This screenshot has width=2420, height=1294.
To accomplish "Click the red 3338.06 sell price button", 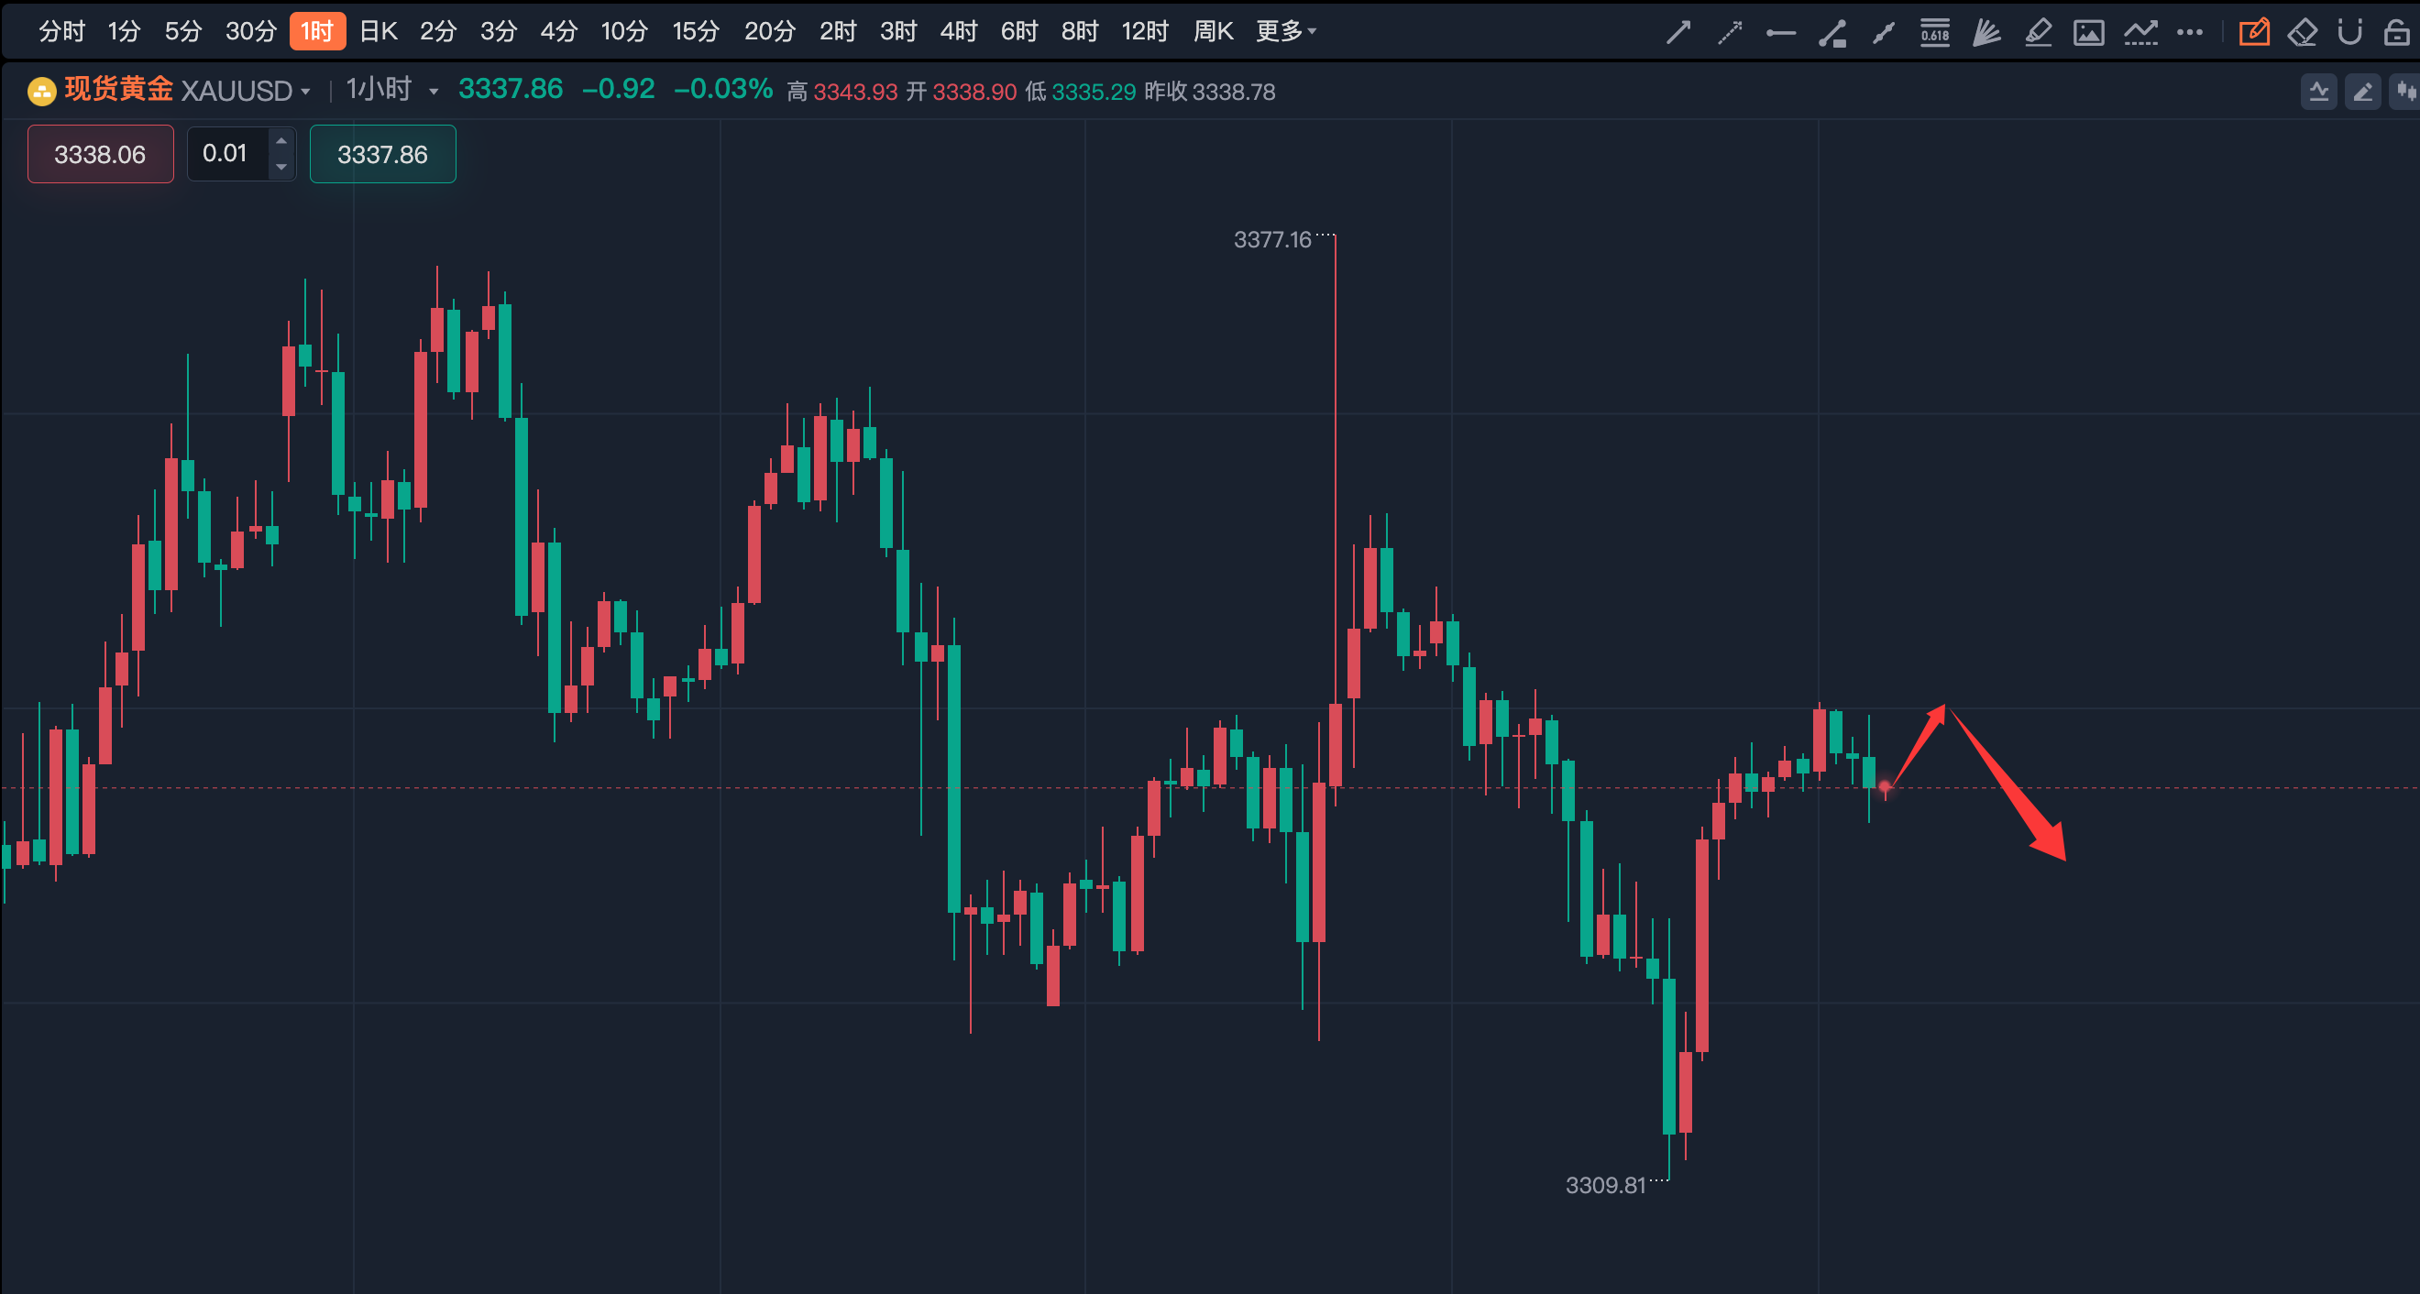I will [x=101, y=154].
